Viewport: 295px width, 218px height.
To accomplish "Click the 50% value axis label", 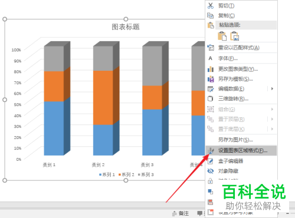I will pyautogui.click(x=18, y=104).
